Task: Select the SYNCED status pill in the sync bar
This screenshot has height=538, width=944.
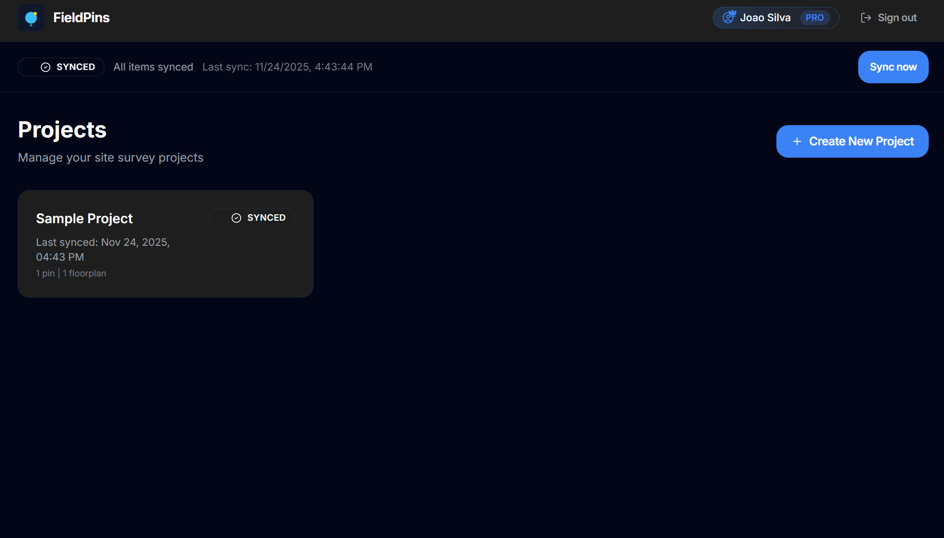Action: click(x=61, y=67)
